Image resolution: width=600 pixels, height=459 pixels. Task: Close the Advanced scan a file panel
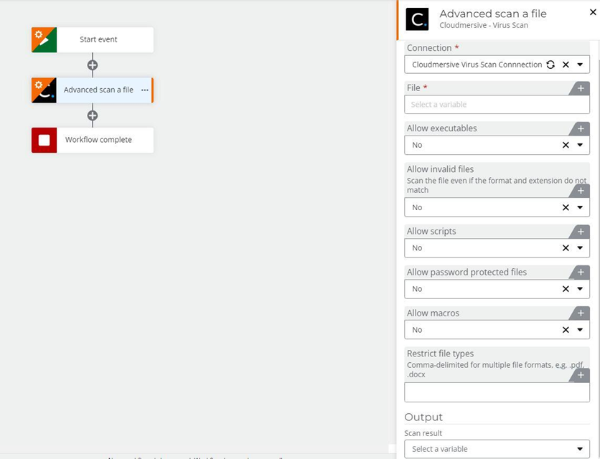[593, 12]
